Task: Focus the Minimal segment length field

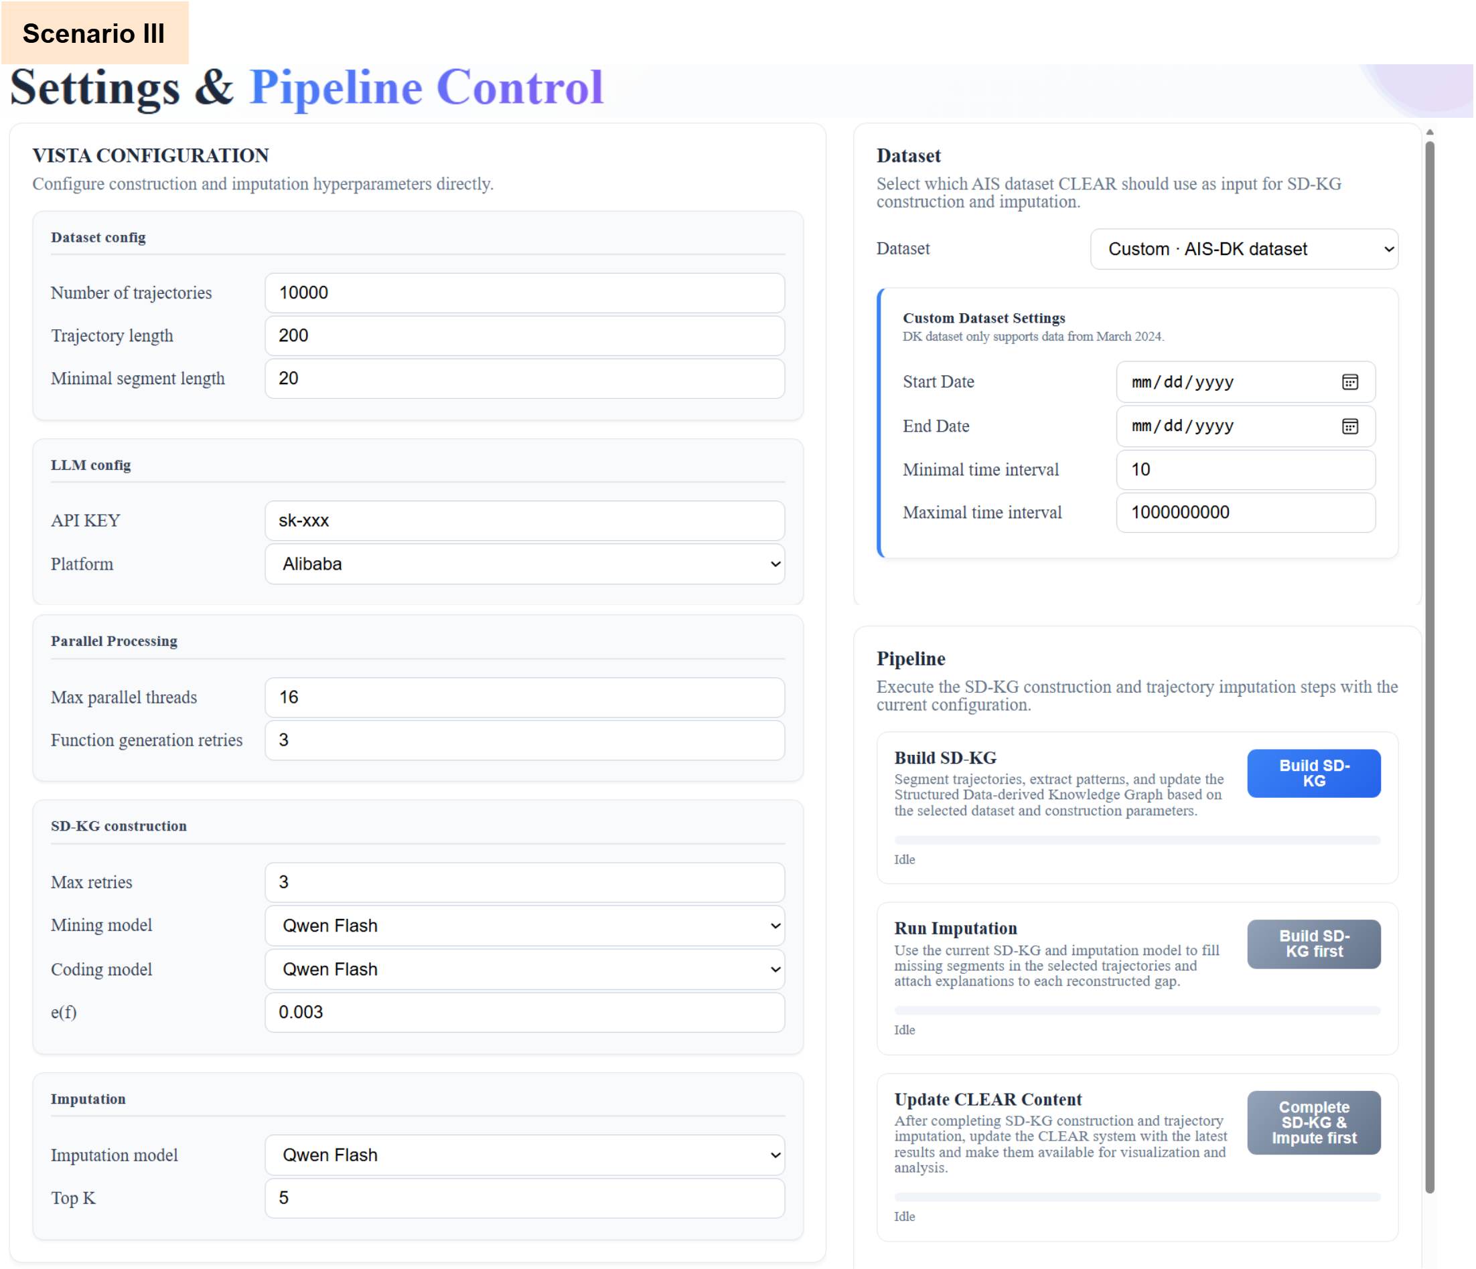Action: pos(524,378)
